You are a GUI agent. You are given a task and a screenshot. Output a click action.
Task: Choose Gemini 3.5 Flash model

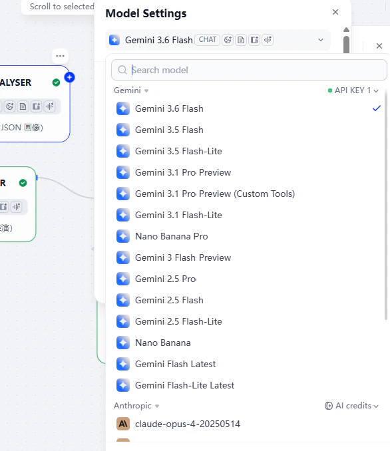(248, 130)
